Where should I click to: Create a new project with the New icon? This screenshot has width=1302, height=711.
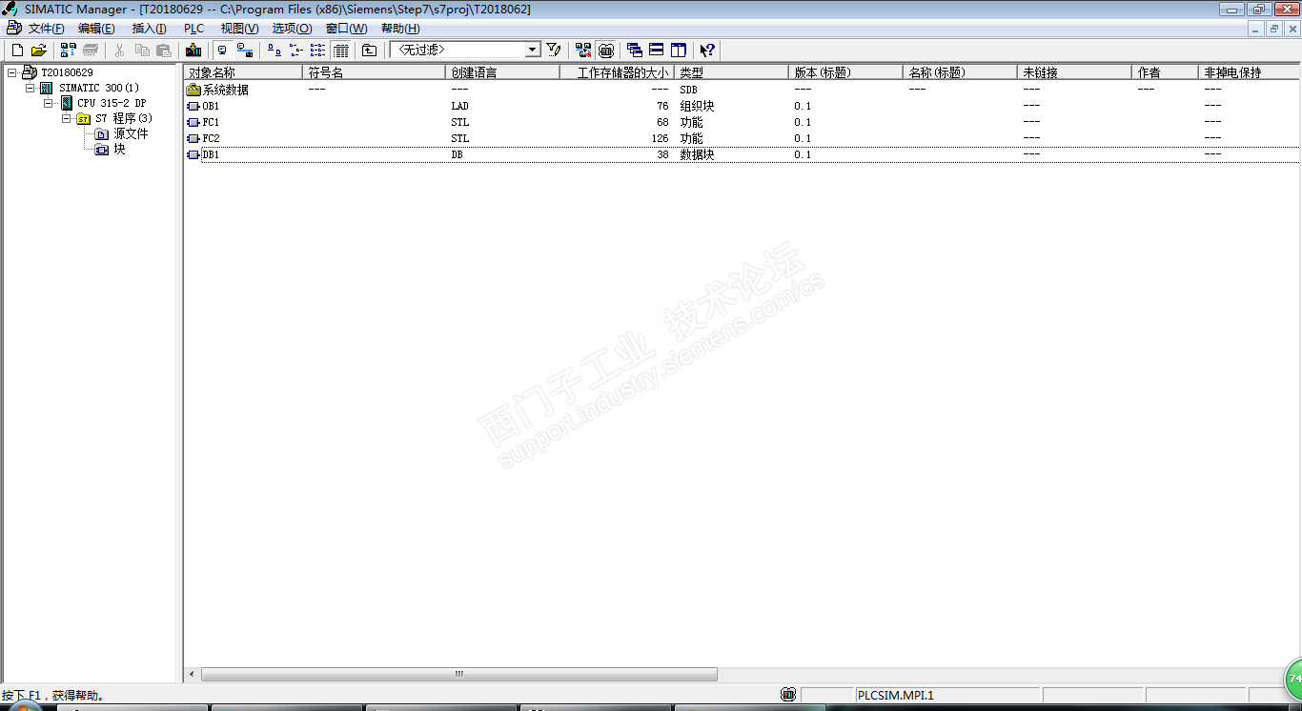pyautogui.click(x=16, y=50)
